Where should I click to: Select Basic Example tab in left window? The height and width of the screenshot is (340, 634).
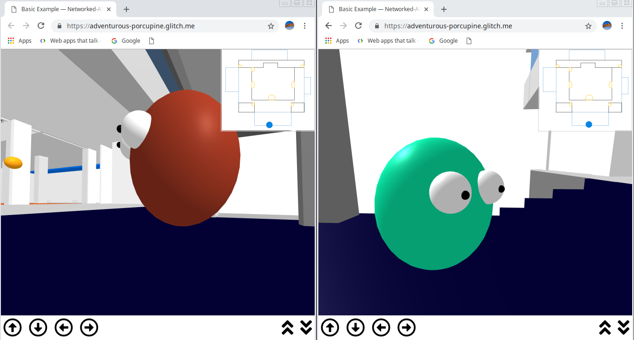coord(59,9)
